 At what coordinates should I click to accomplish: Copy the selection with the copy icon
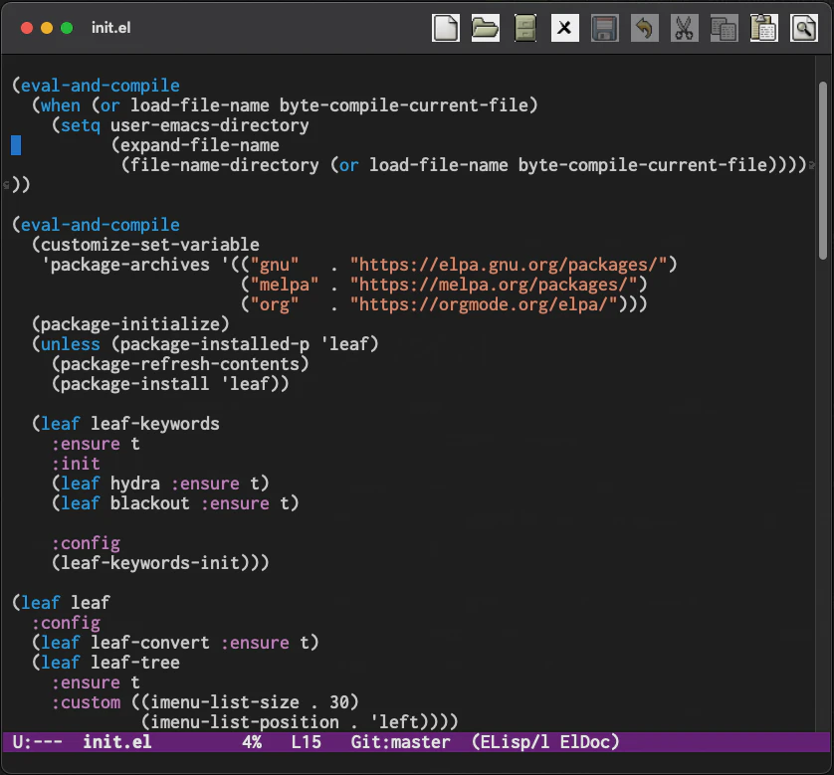[724, 28]
